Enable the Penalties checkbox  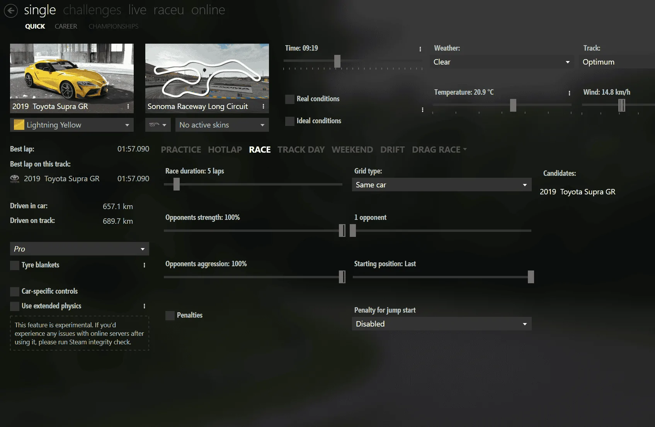(x=170, y=315)
